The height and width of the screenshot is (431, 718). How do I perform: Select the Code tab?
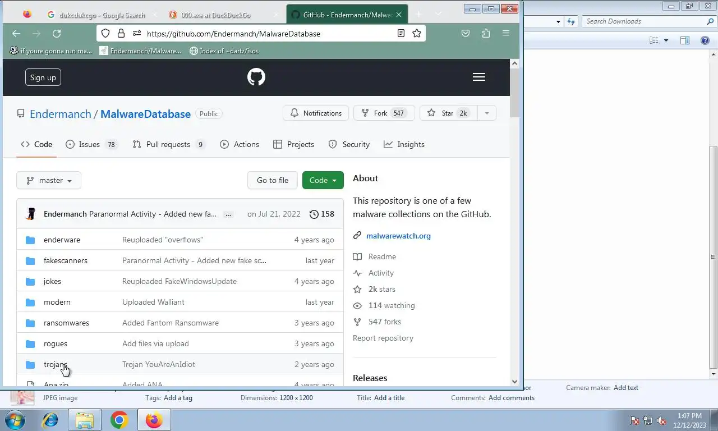point(36,144)
